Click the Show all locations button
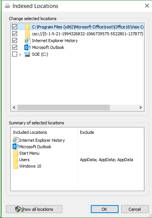 (34, 209)
